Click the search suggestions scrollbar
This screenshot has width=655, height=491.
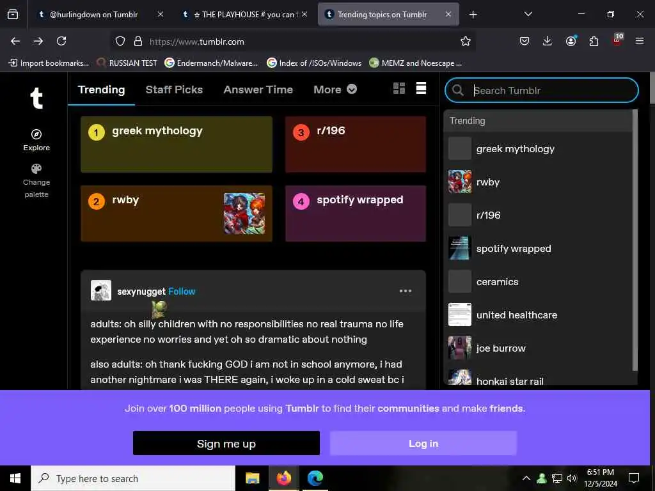tap(635, 240)
